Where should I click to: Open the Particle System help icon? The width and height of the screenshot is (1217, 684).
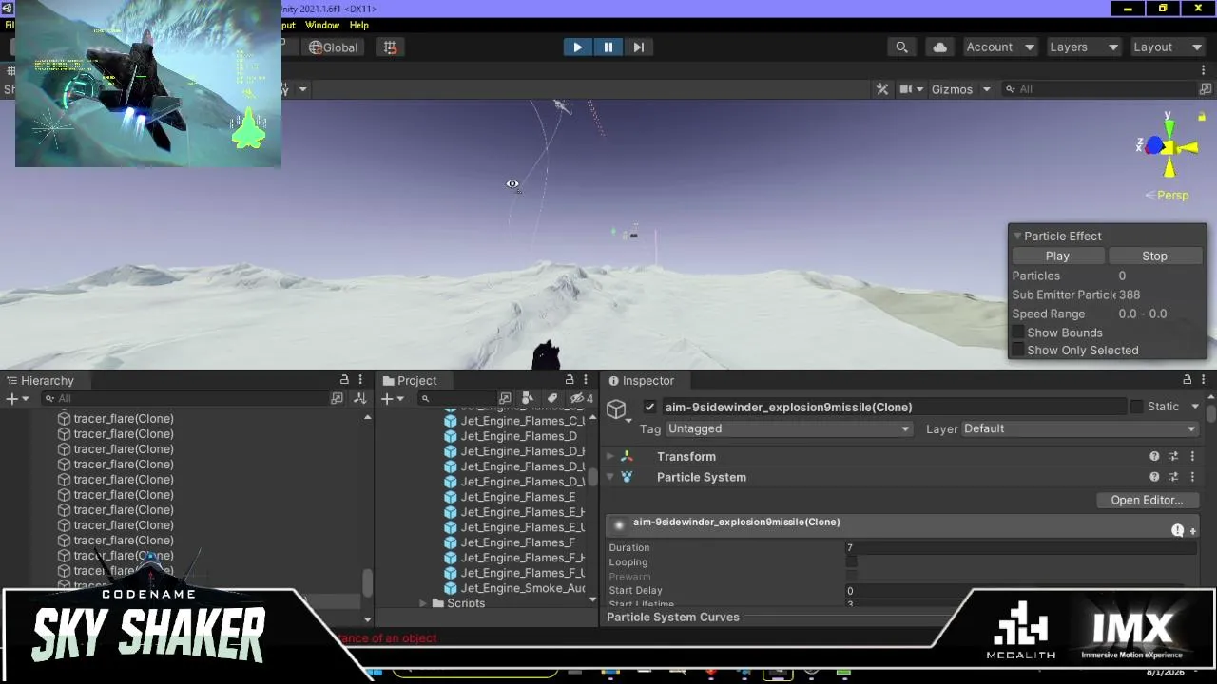[1154, 477]
